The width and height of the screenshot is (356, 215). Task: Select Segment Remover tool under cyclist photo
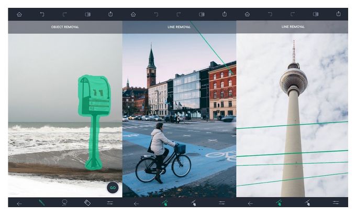tap(193, 203)
